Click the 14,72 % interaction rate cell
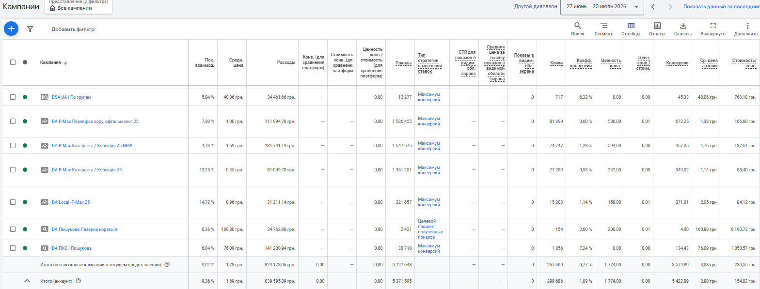 coord(207,202)
